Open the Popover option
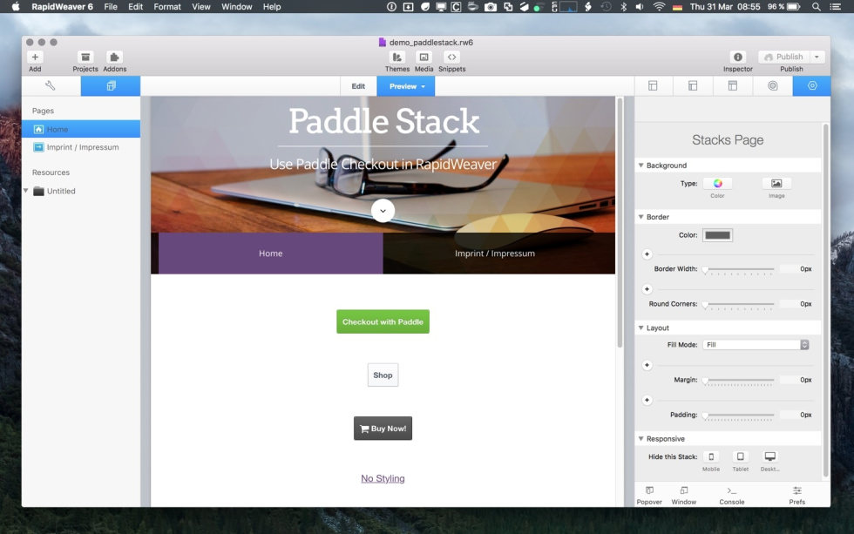The width and height of the screenshot is (854, 534). [x=649, y=496]
